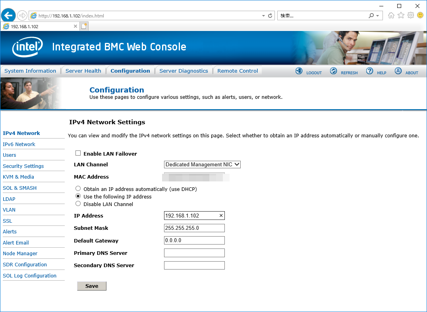
Task: Click the Logout icon
Action: tap(299, 71)
